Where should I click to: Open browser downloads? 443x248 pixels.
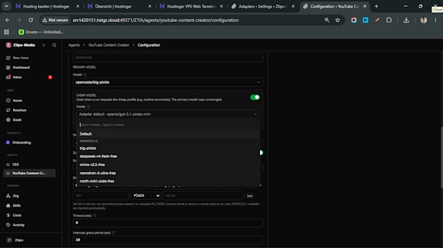(x=407, y=20)
